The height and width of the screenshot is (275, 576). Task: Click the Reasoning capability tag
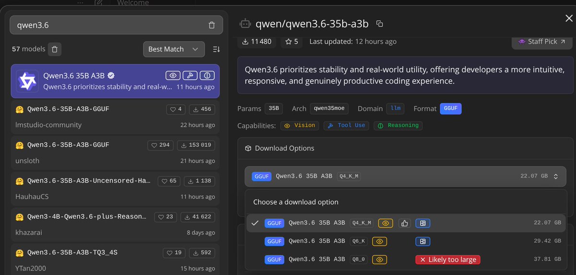click(398, 125)
